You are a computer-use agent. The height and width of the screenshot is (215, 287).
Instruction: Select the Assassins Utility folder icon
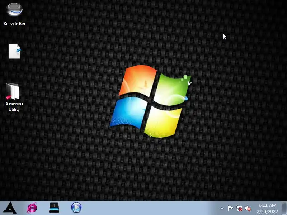click(x=13, y=91)
